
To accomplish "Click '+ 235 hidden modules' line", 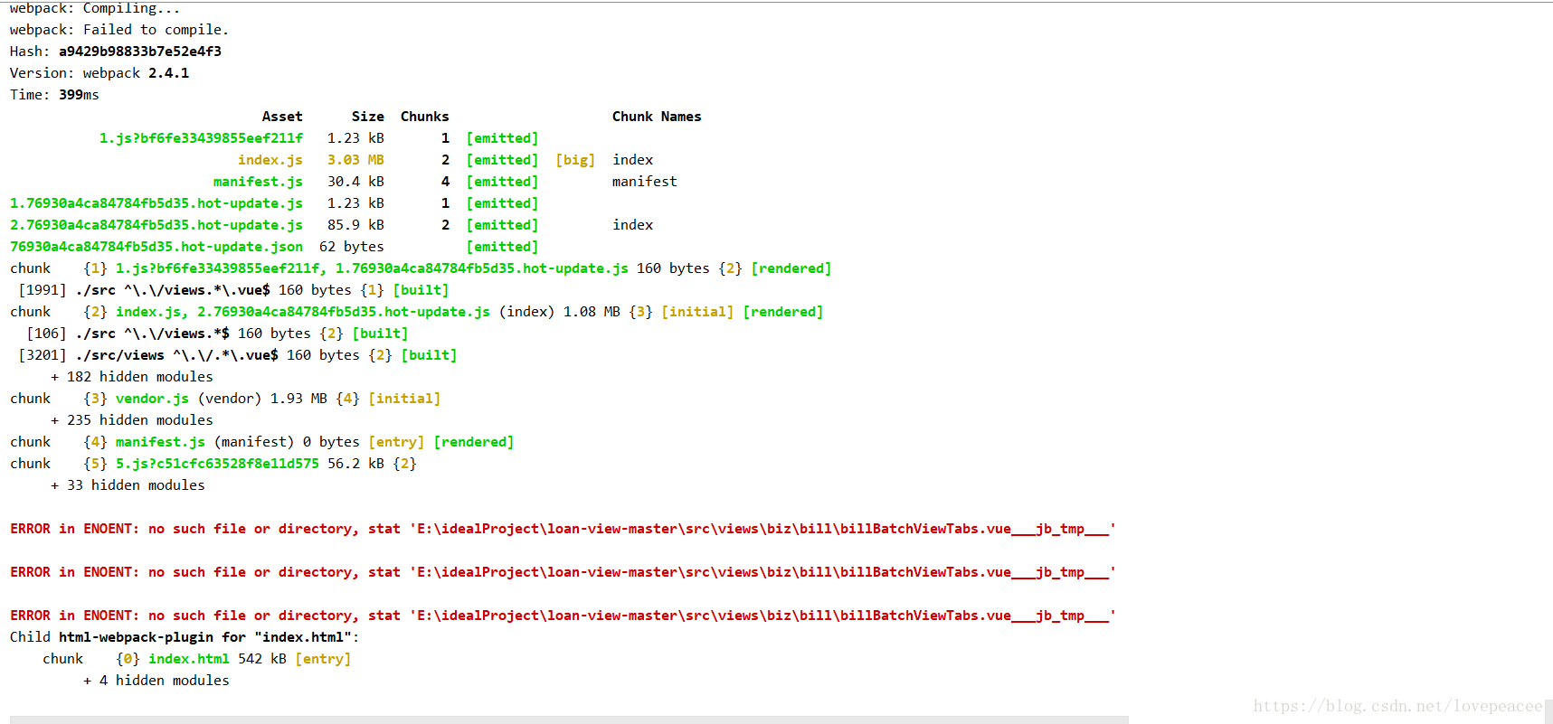I will coord(132,420).
